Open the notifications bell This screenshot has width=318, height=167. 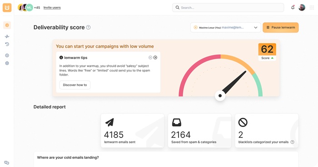point(293,8)
